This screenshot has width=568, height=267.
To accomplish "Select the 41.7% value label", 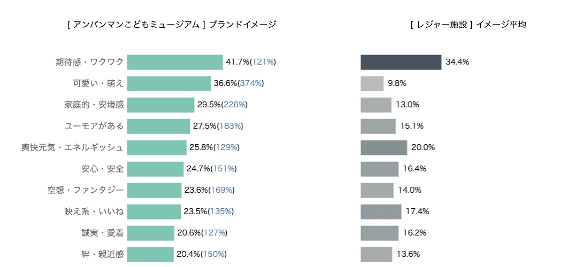I will tap(237, 62).
